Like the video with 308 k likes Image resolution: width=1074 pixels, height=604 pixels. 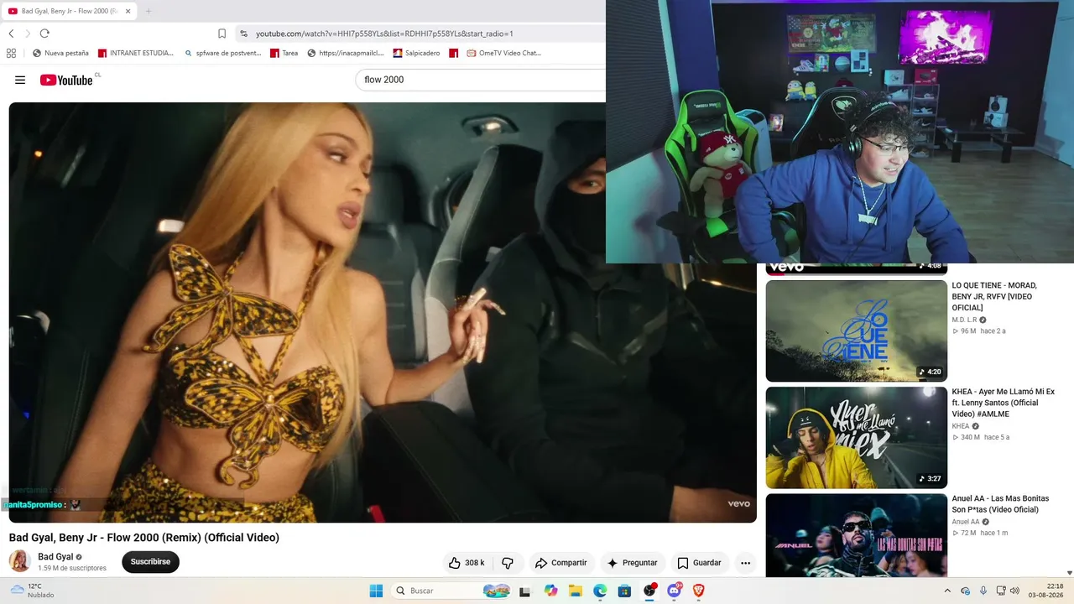(467, 563)
